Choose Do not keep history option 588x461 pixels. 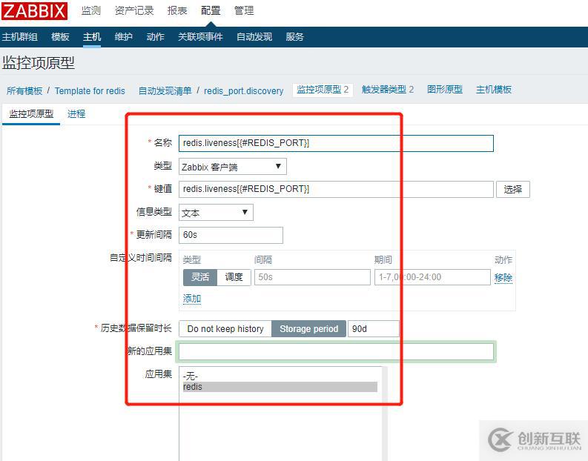(225, 328)
